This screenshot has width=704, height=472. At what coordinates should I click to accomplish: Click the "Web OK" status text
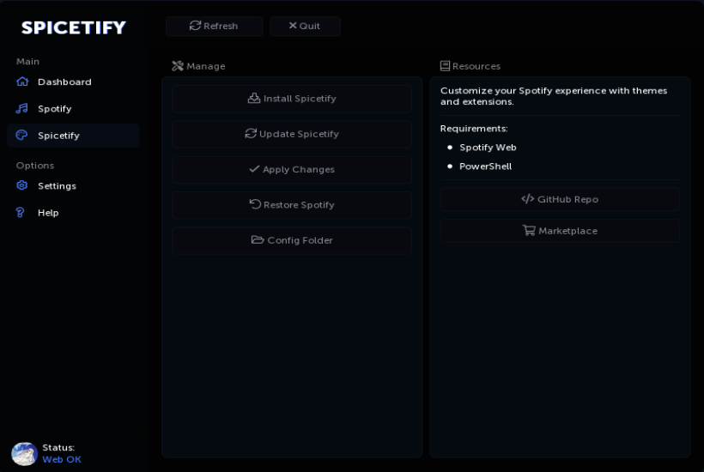coord(62,459)
